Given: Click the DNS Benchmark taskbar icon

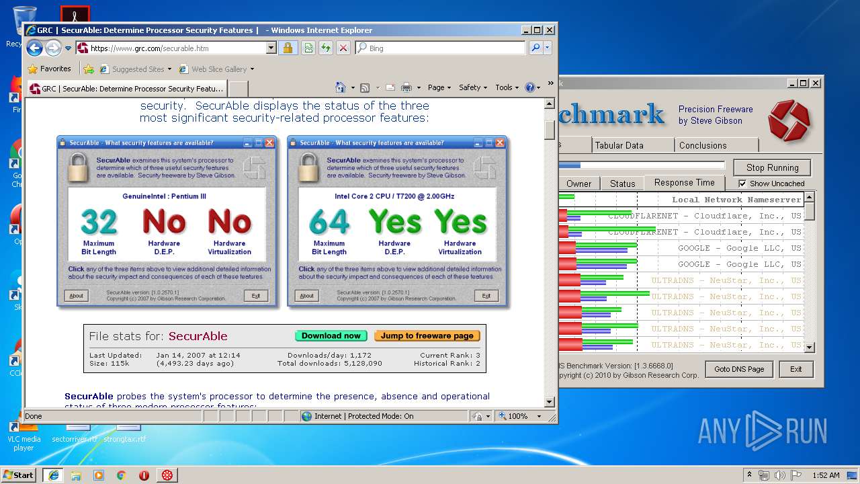Looking at the screenshot, I should [167, 475].
